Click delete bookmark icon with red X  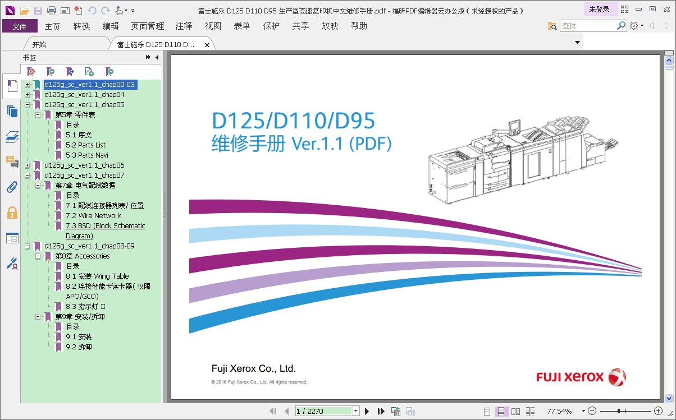tap(31, 72)
